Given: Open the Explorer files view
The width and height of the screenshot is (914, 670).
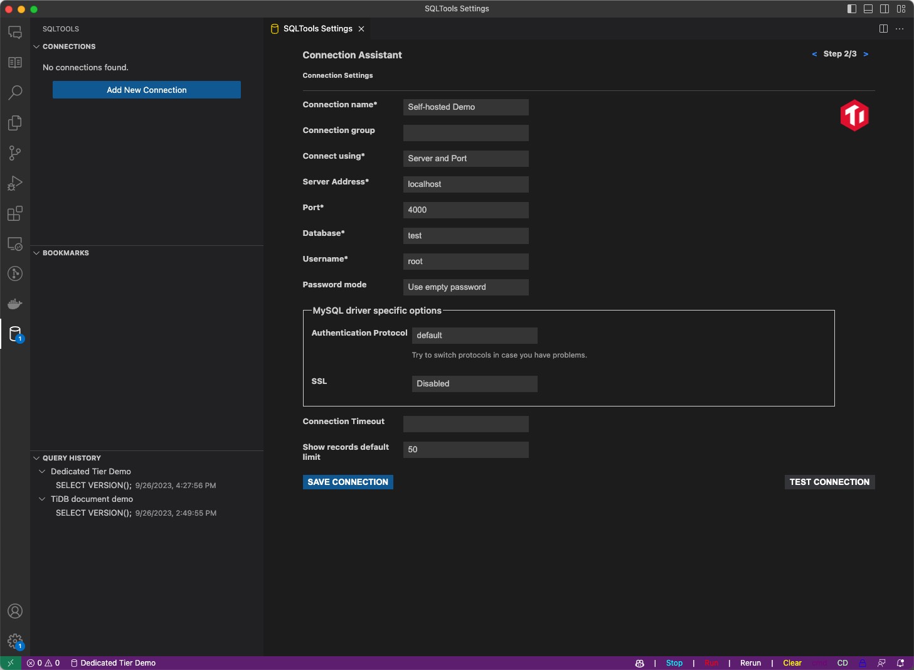Looking at the screenshot, I should 15,123.
